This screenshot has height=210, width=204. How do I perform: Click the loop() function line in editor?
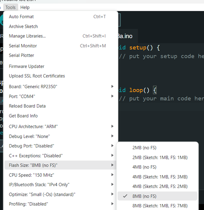[137, 90]
